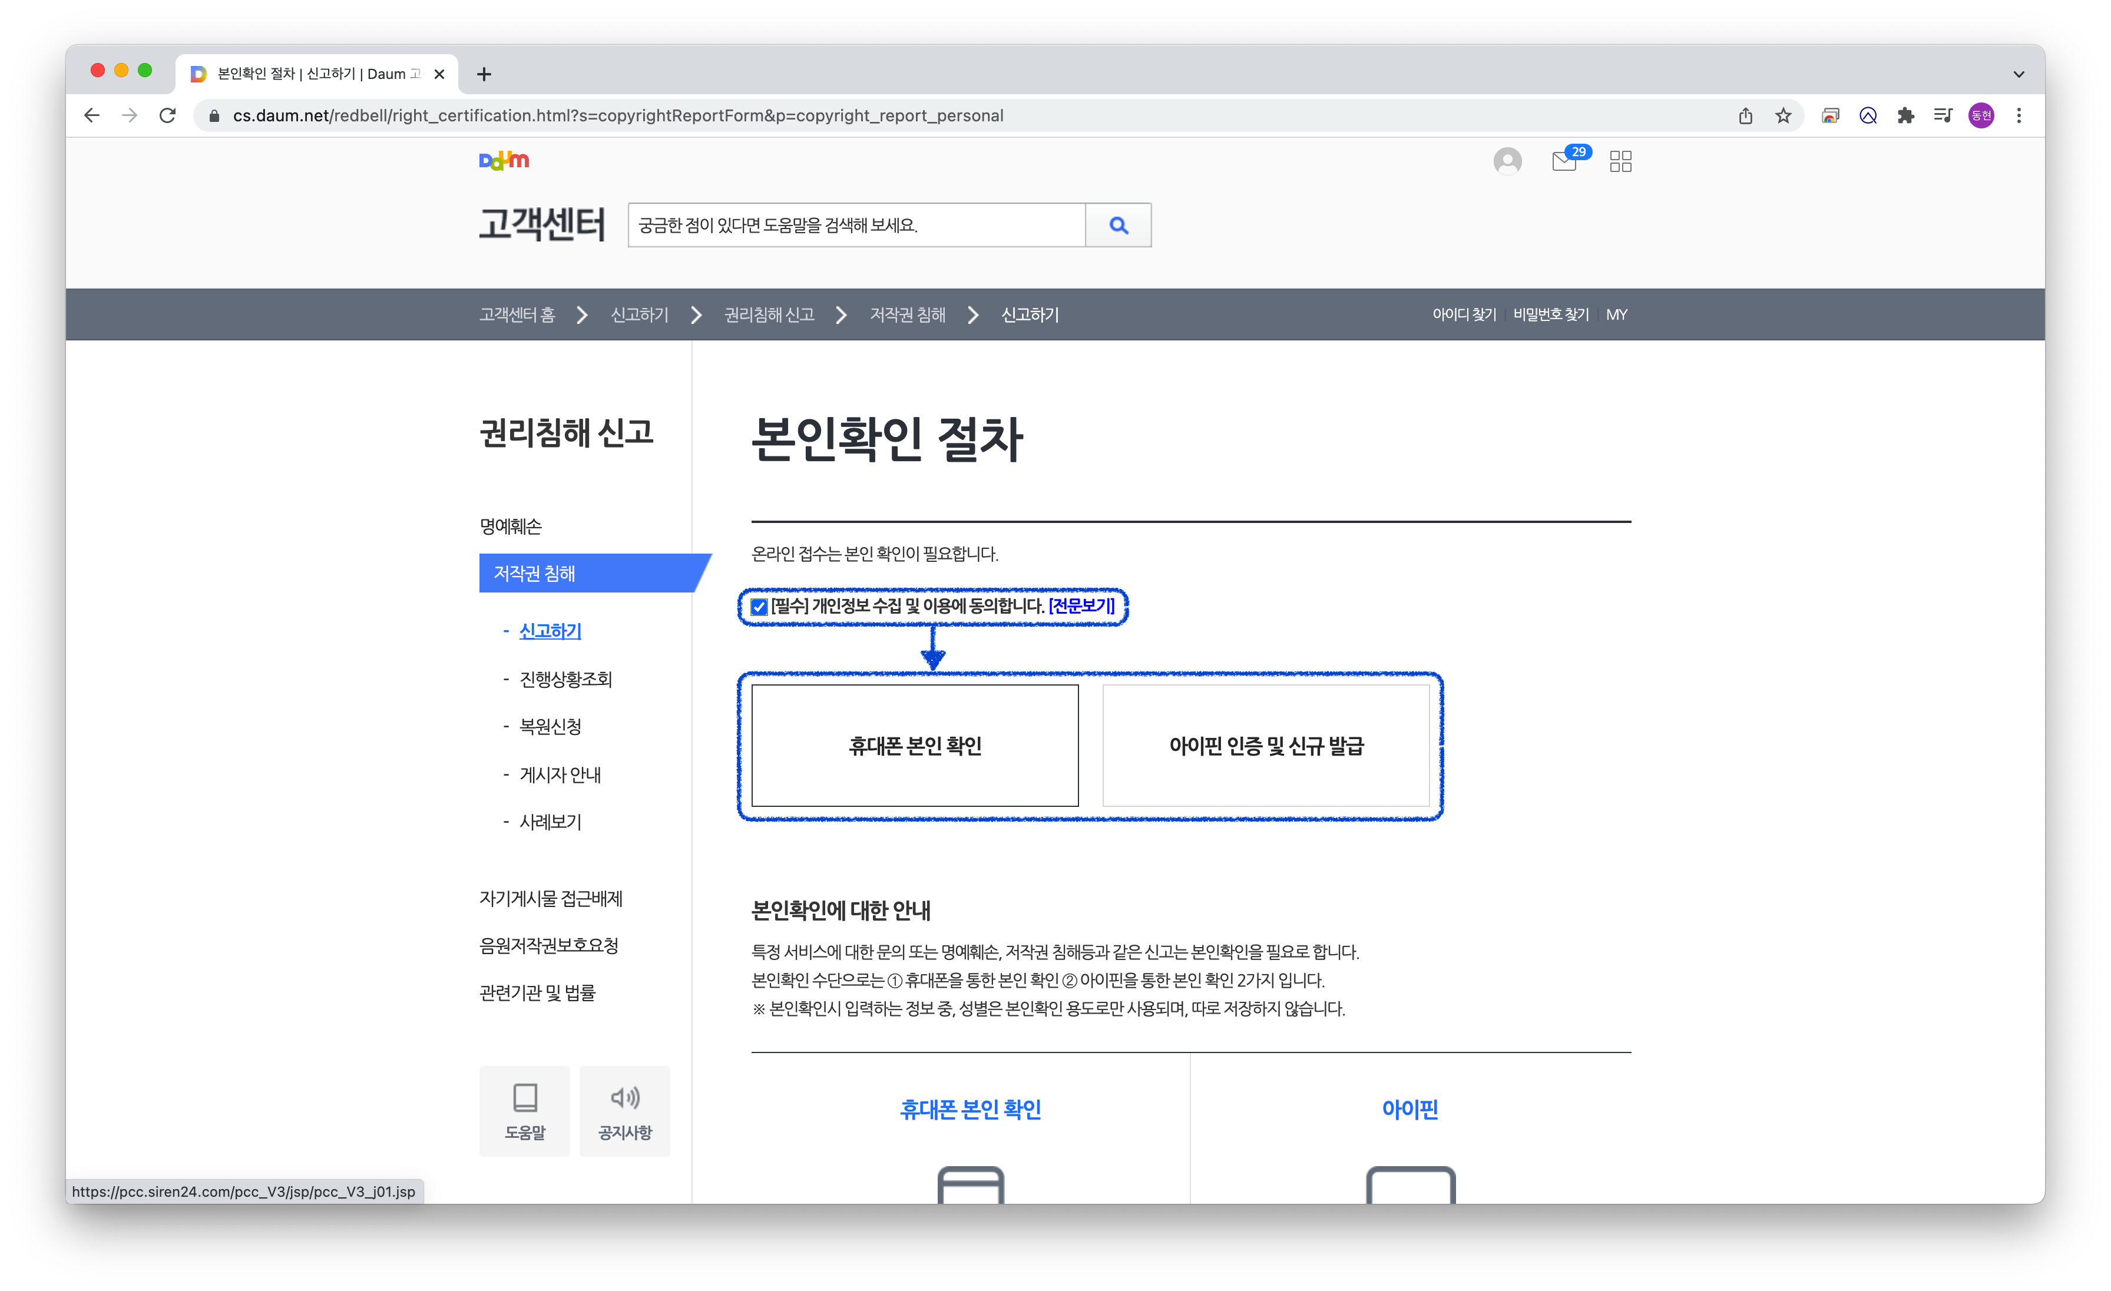Image resolution: width=2111 pixels, height=1291 pixels.
Task: Open a new browser tab
Action: (x=484, y=75)
